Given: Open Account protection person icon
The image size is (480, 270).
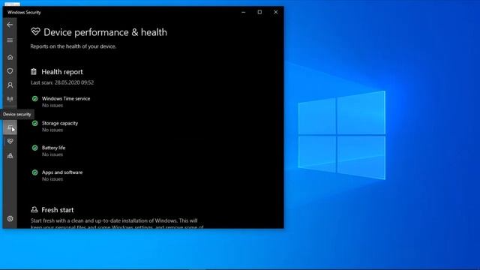Looking at the screenshot, I should 10,85.
